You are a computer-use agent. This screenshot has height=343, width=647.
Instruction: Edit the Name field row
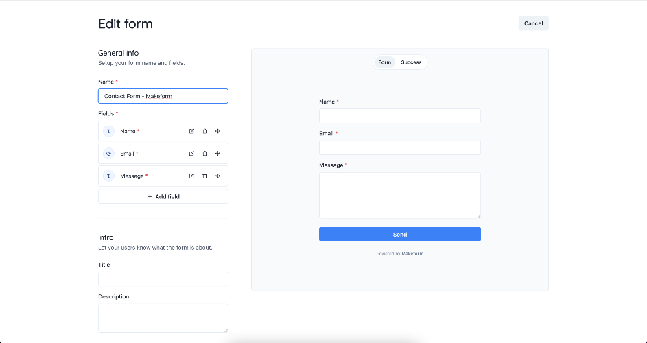click(191, 131)
